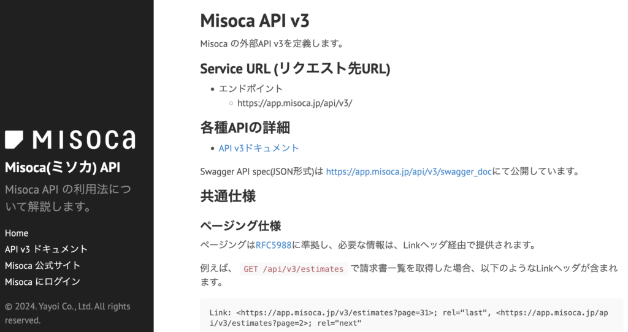Image resolution: width=628 pixels, height=332 pixels.
Task: Go to Home in the sidebar
Action: tap(17, 233)
